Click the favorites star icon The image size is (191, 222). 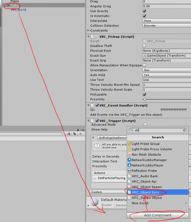(x=81, y=134)
